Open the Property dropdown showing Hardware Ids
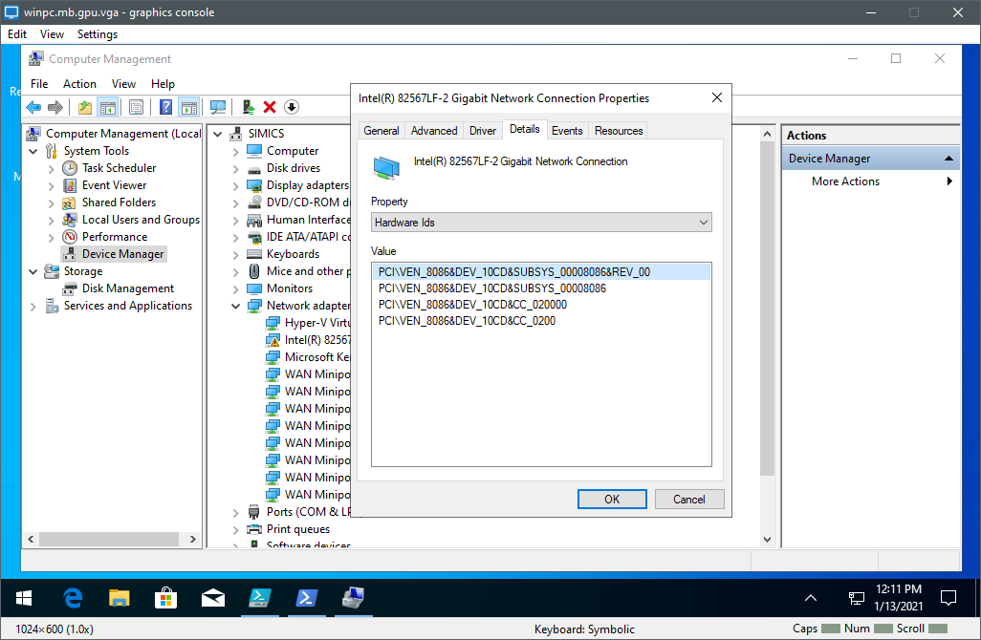Screen dimensions: 981x640 [541, 223]
